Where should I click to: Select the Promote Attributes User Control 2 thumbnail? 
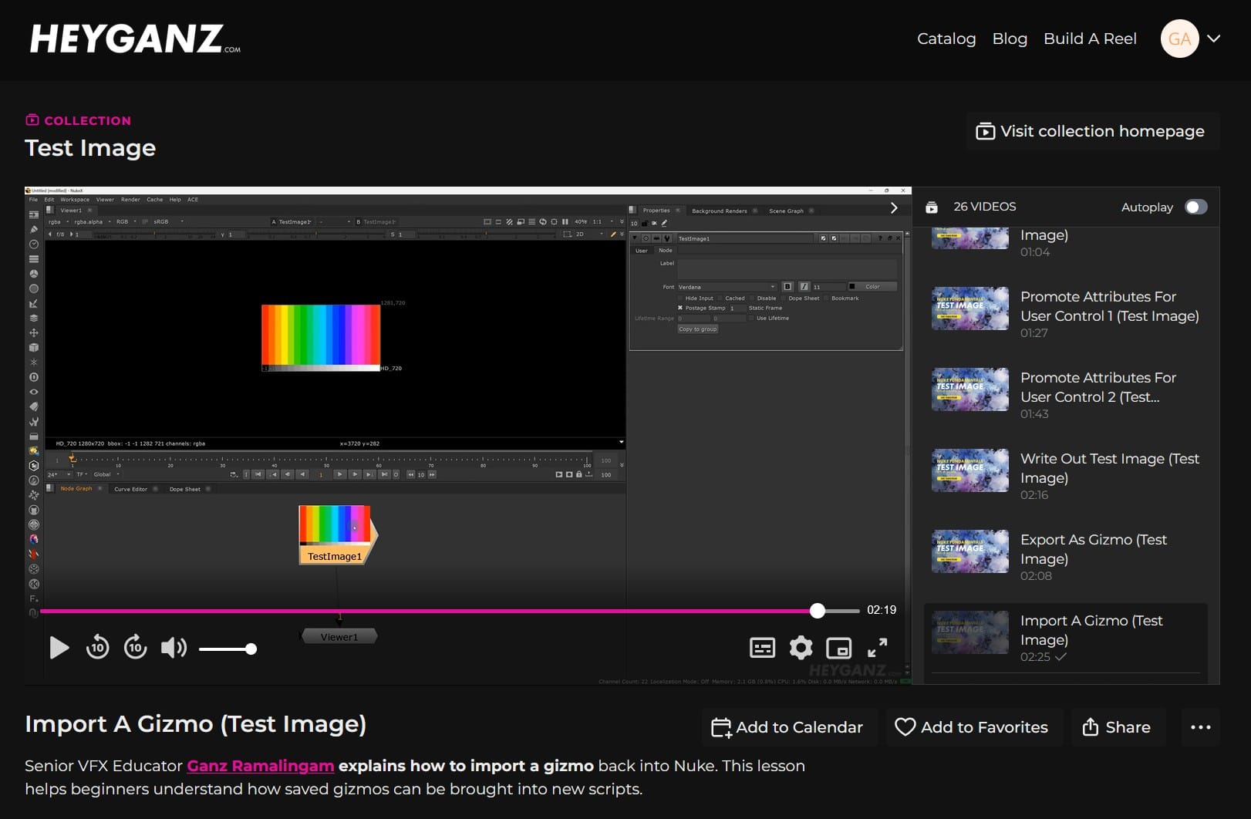click(970, 389)
